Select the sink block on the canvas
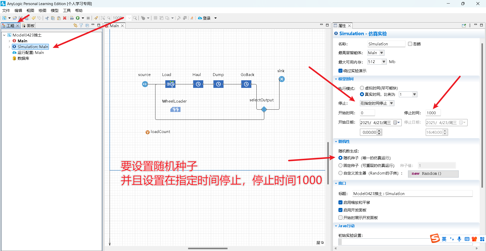This screenshot has height=251, width=486. pos(282,79)
